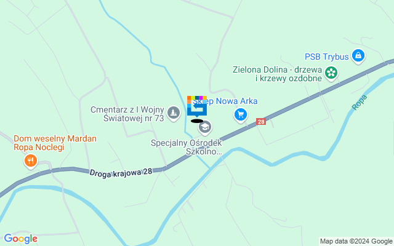Viewport: 394px width, 246px height.
Task: Click the red route 28 road shield
Action: click(x=261, y=122)
